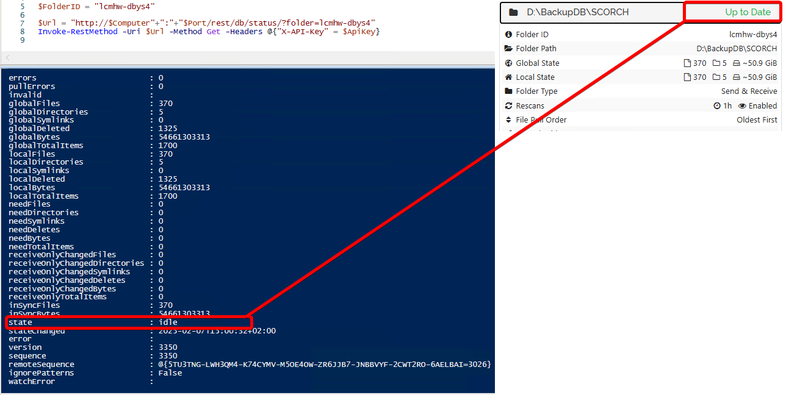Viewport: 786px width, 395px height.
Task: Click the Send & Receive folder type value
Action: (749, 91)
